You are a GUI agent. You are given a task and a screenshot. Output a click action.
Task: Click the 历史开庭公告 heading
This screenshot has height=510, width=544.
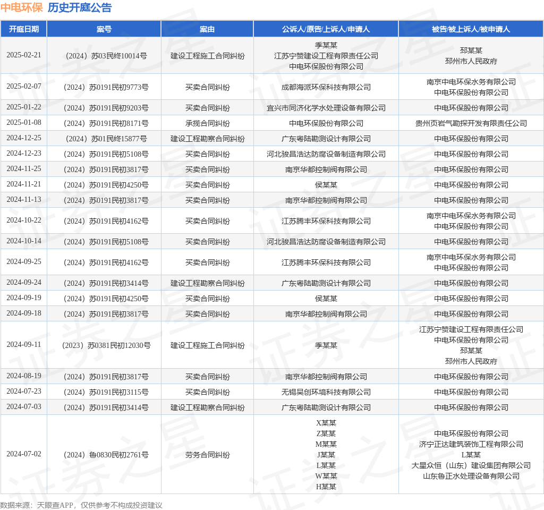coord(80,7)
